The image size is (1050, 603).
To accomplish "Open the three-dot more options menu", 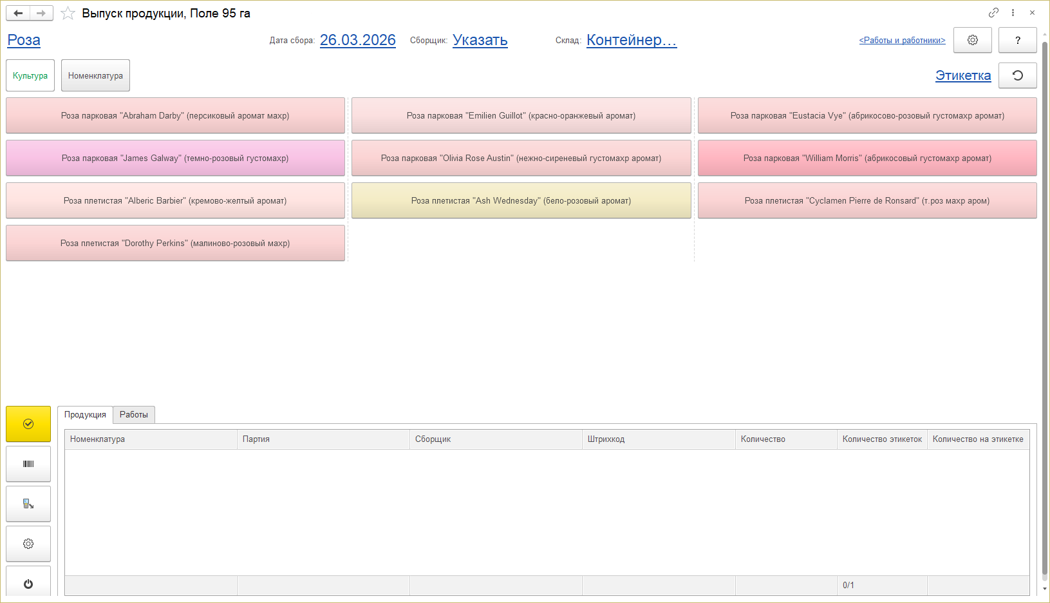I will click(1013, 12).
